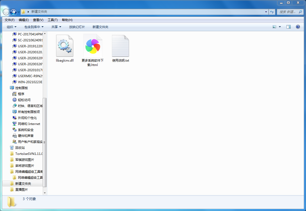Open the recent pages dropdown arrow
This screenshot has height=211, width=306.
point(18,12)
